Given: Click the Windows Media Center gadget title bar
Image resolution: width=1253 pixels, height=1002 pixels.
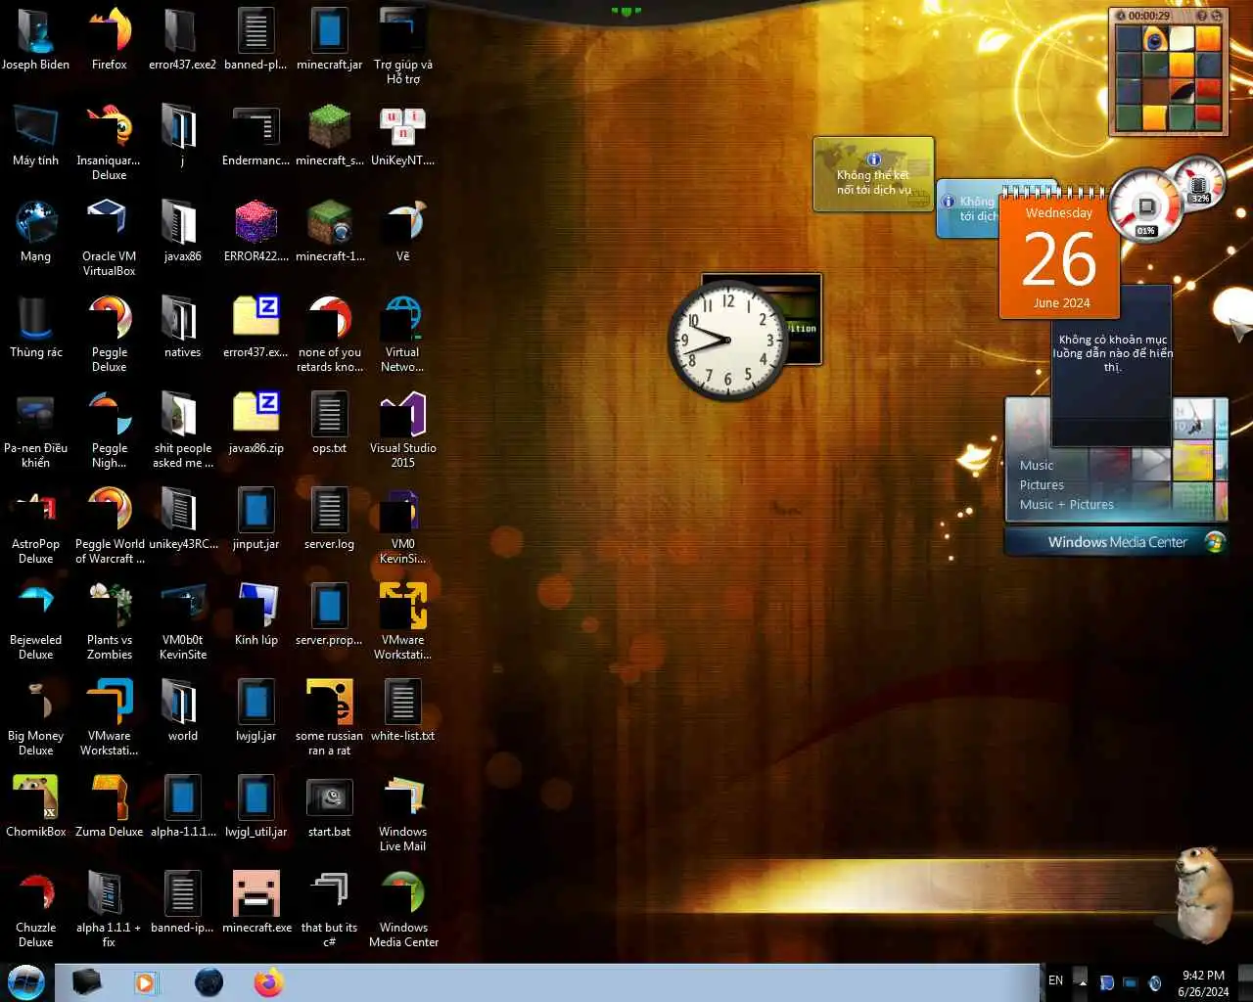Looking at the screenshot, I should [x=1117, y=542].
